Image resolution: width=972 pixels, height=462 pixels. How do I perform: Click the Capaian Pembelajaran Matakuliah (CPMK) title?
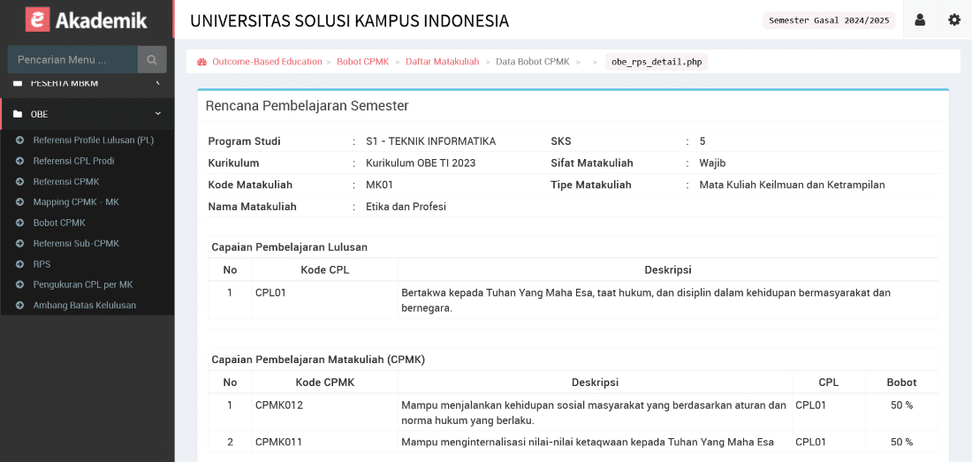pos(318,360)
